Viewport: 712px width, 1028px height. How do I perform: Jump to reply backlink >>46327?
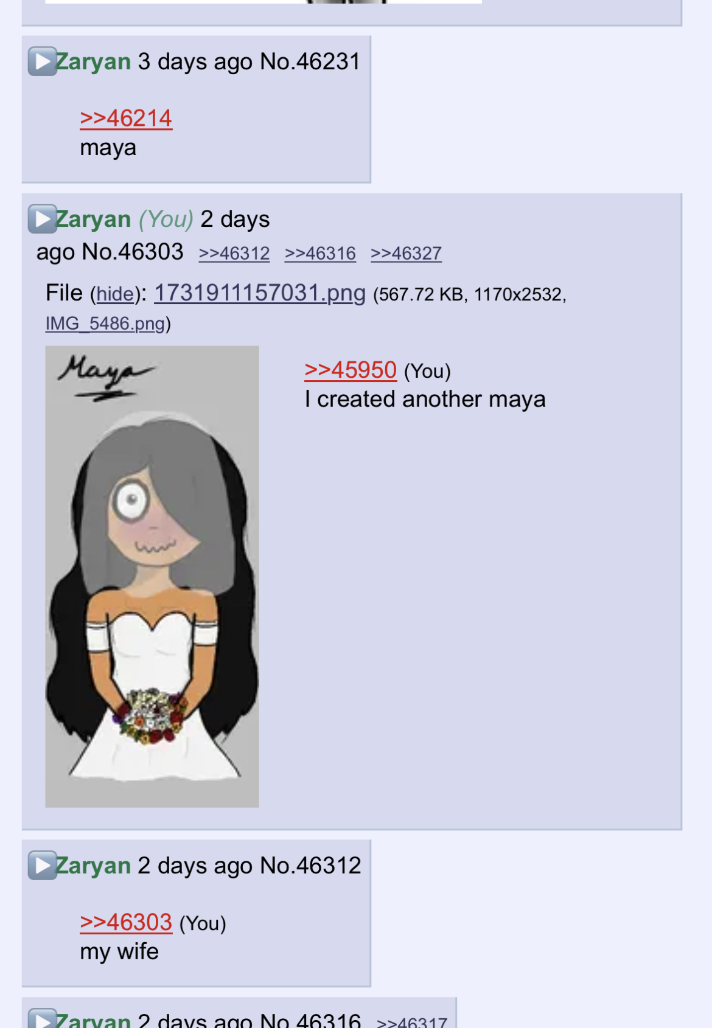pos(406,254)
